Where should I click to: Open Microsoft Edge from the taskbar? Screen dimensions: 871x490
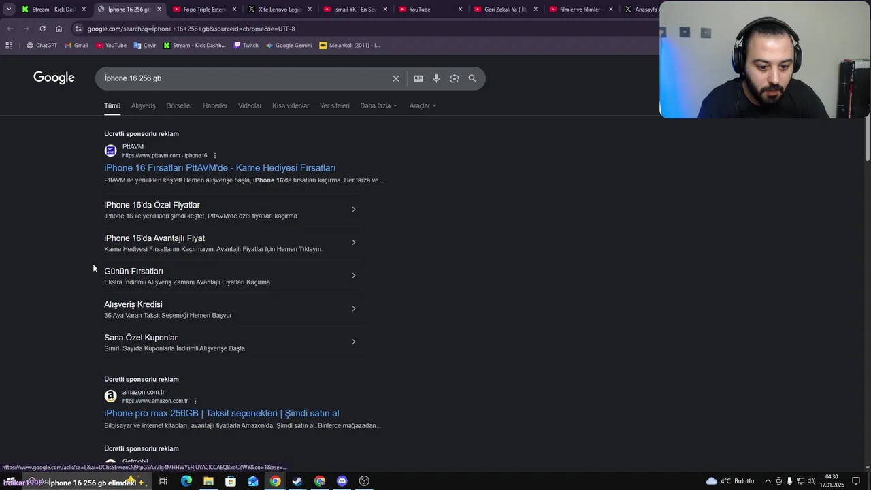(186, 481)
